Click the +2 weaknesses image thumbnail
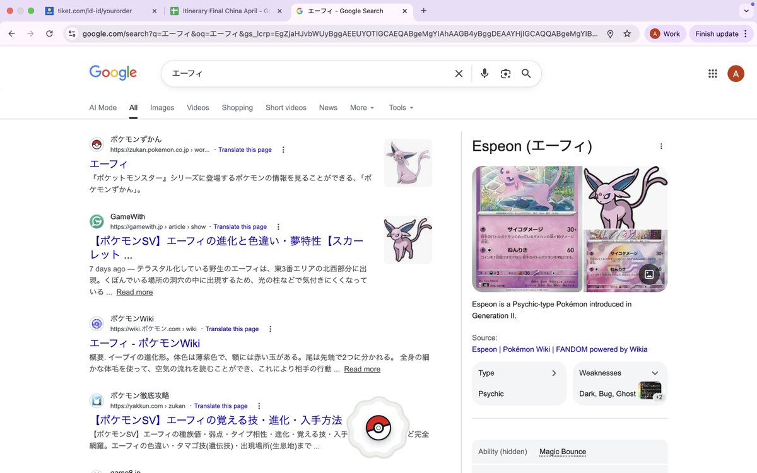The height and width of the screenshot is (473, 757). [x=650, y=391]
